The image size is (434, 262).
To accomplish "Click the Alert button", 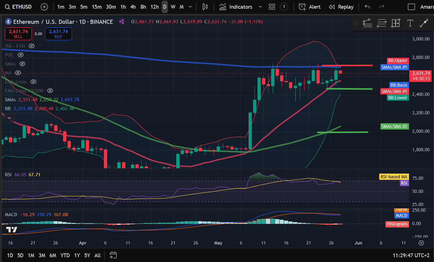I will (x=310, y=7).
